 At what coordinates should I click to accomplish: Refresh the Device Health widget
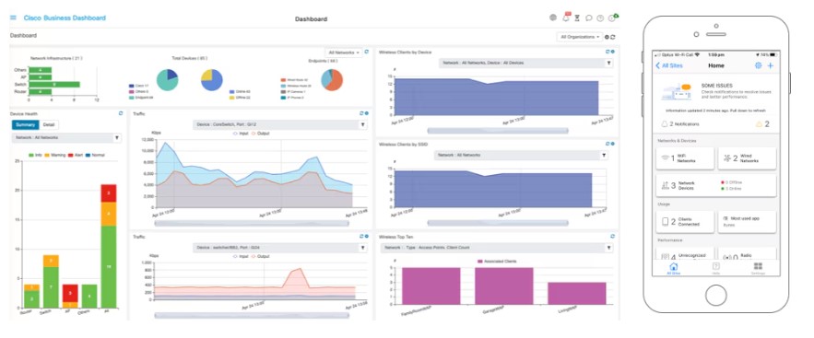point(121,113)
